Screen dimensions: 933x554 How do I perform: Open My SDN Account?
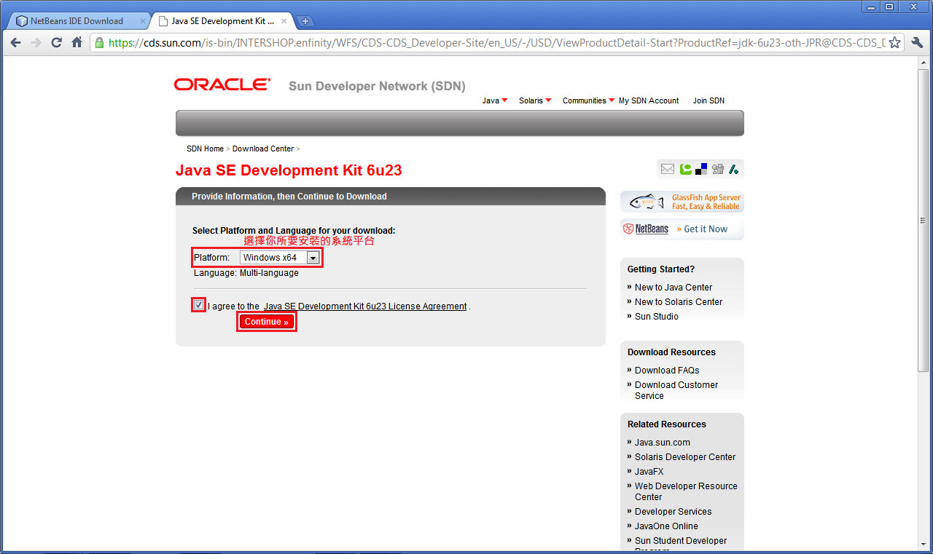(649, 100)
